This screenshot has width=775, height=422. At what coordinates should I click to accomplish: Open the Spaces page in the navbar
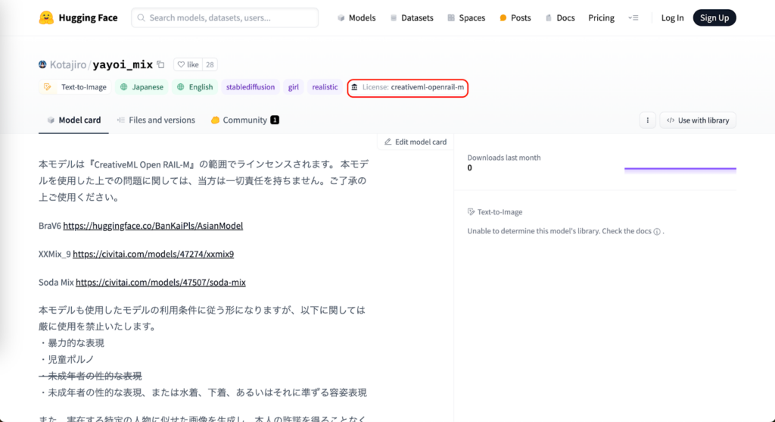[x=465, y=18]
